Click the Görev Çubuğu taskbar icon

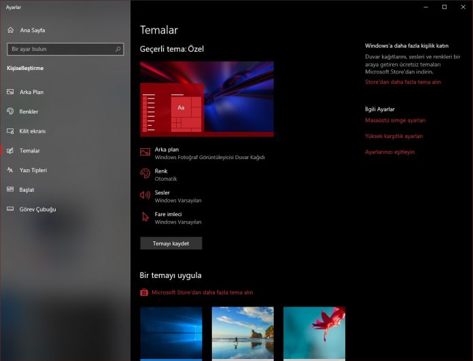[10, 209]
